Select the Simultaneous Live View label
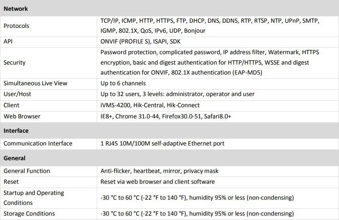Image resolution: width=339 pixels, height=220 pixels. pyautogui.click(x=35, y=83)
